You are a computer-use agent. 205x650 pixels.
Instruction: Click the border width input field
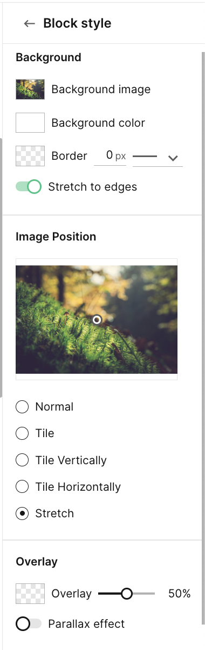110,156
